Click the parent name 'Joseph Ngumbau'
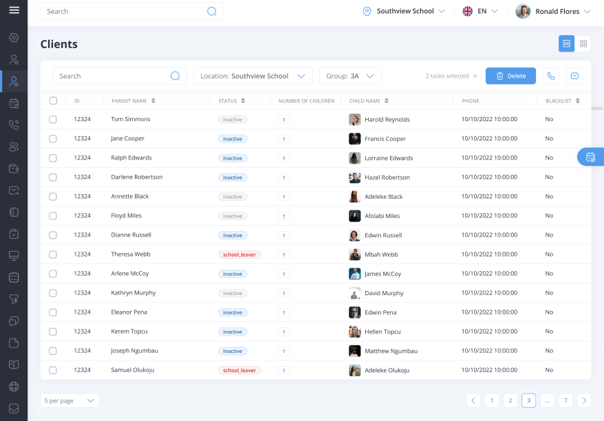This screenshot has height=421, width=604. tap(134, 351)
